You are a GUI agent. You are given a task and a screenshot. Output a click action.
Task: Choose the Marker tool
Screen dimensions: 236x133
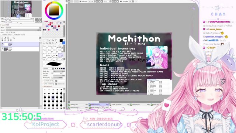coord(45,51)
